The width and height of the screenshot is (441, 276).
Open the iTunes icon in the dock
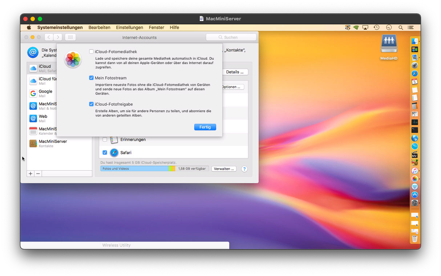point(414,170)
